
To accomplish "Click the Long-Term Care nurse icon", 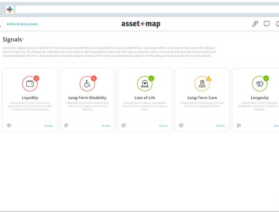I will [x=202, y=84].
